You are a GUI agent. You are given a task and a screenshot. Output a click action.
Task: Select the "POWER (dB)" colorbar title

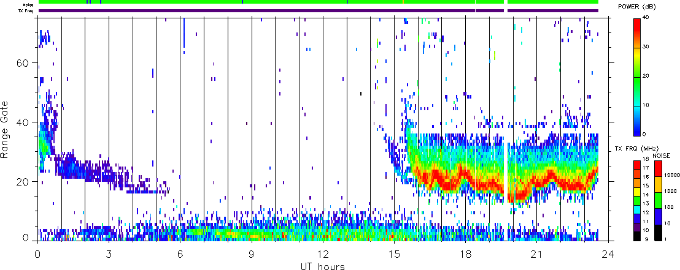coord(637,7)
